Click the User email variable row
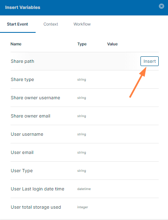 click(85, 152)
